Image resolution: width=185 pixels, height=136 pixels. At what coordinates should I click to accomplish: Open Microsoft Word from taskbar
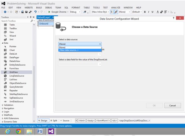[x=40, y=131]
